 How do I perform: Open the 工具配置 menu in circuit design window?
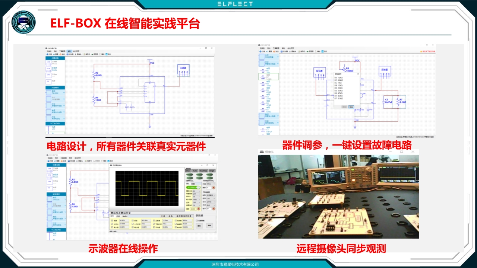pos(62,51)
